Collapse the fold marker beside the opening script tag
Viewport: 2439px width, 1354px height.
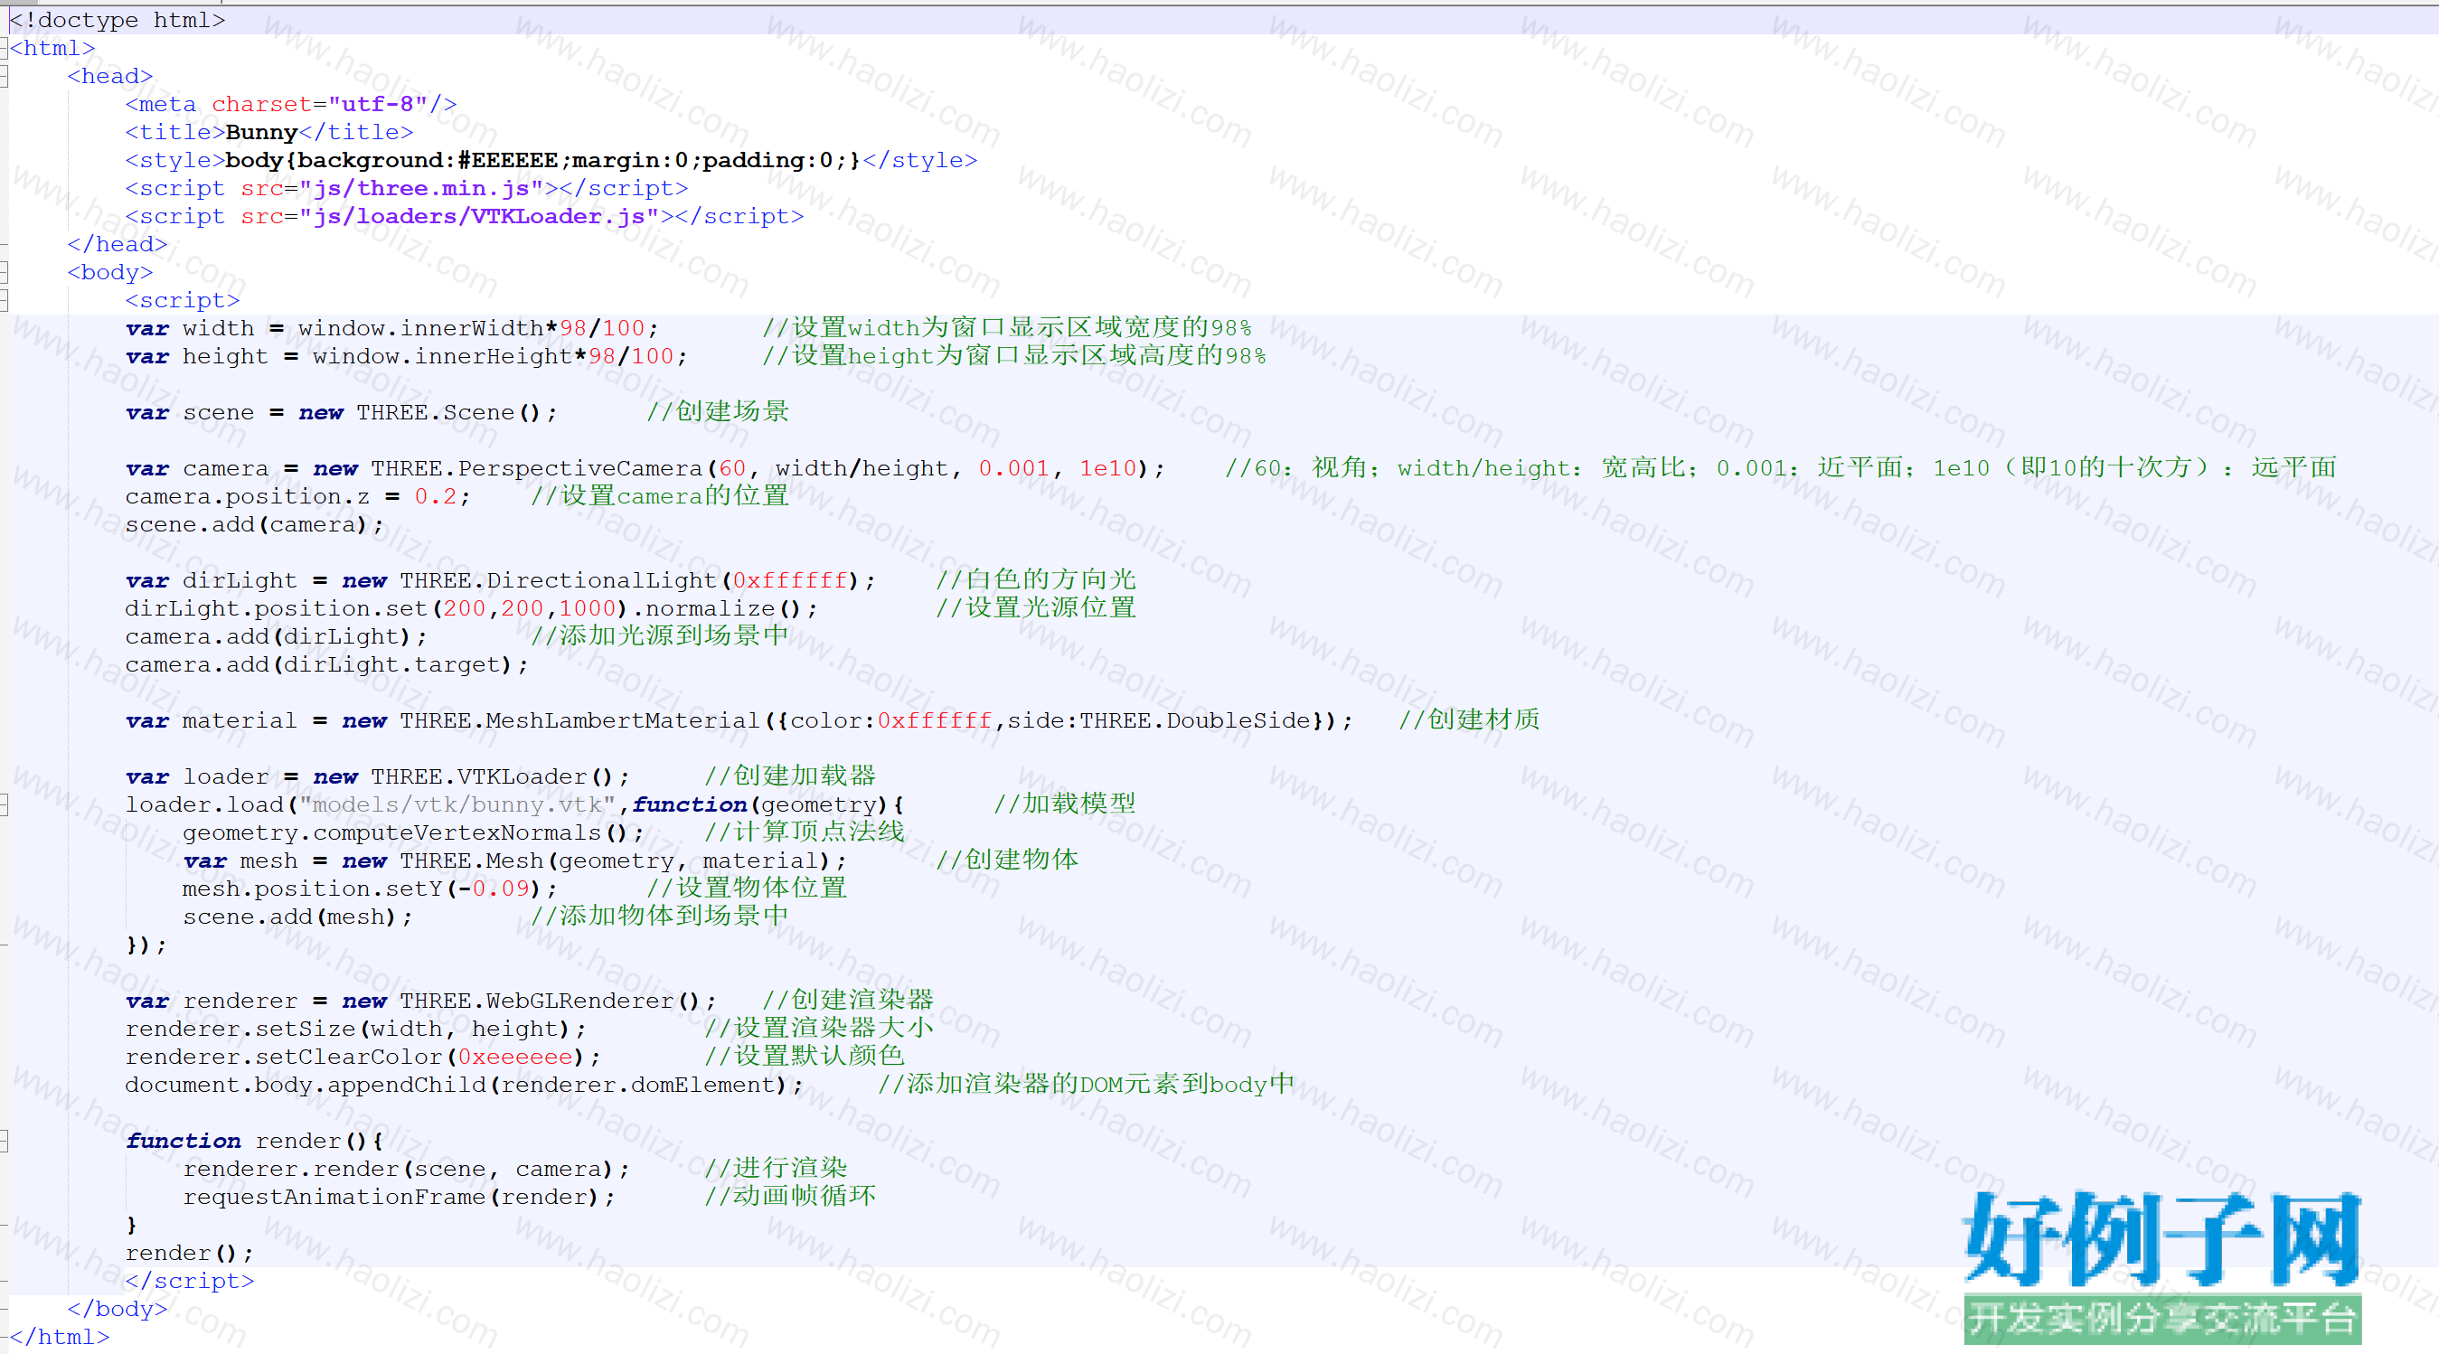[x=4, y=301]
